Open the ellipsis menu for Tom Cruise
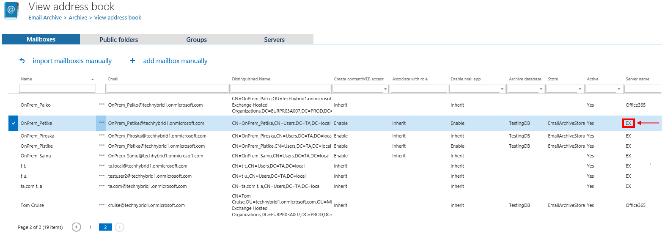Viewport: 662px width, 234px height. coord(102,205)
